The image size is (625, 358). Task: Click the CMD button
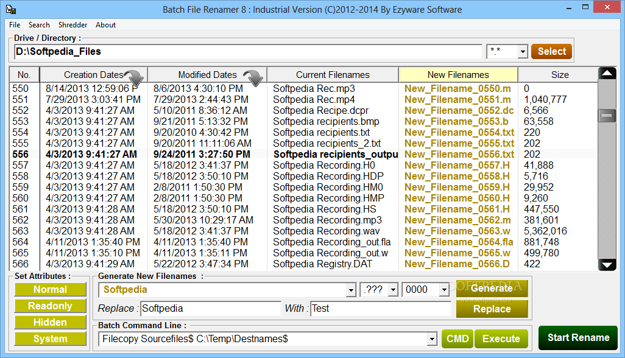pos(457,339)
